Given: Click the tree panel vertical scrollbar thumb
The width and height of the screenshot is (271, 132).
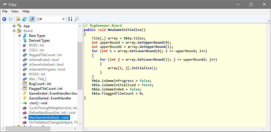Looking at the screenshot, I should 80,66.
